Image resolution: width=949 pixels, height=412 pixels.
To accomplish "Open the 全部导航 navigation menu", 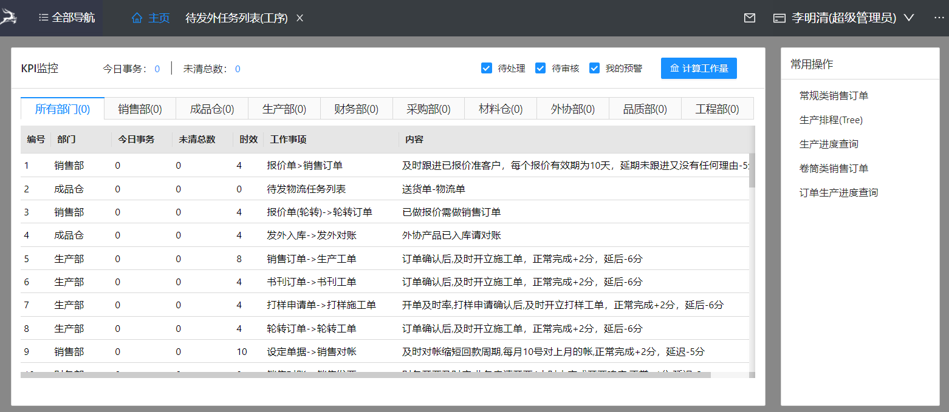I will coord(67,18).
